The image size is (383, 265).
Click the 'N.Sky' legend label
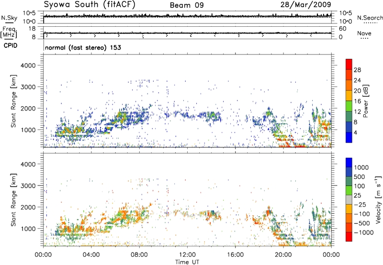pos(9,18)
